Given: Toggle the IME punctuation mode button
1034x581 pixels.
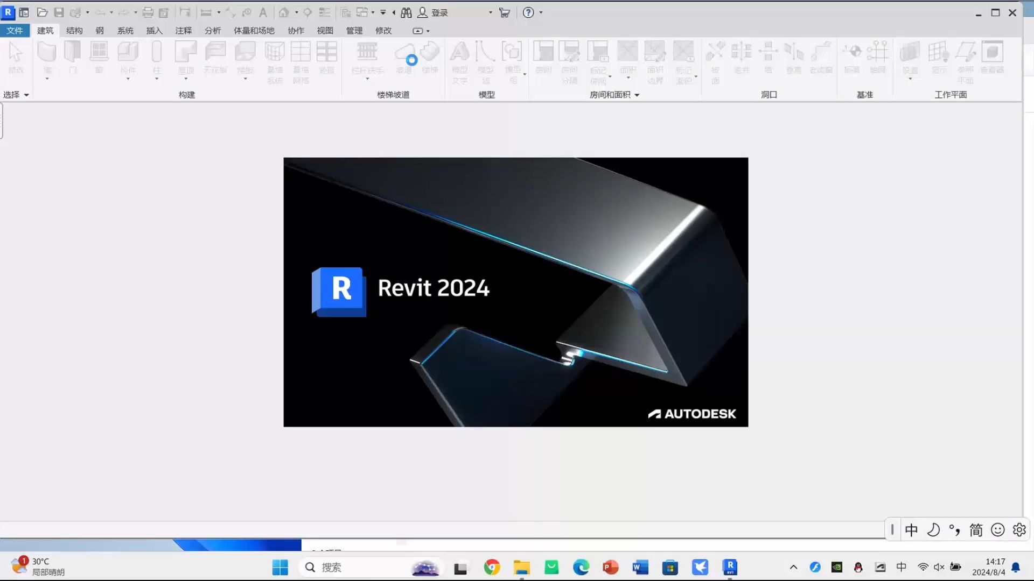Looking at the screenshot, I should pos(955,530).
